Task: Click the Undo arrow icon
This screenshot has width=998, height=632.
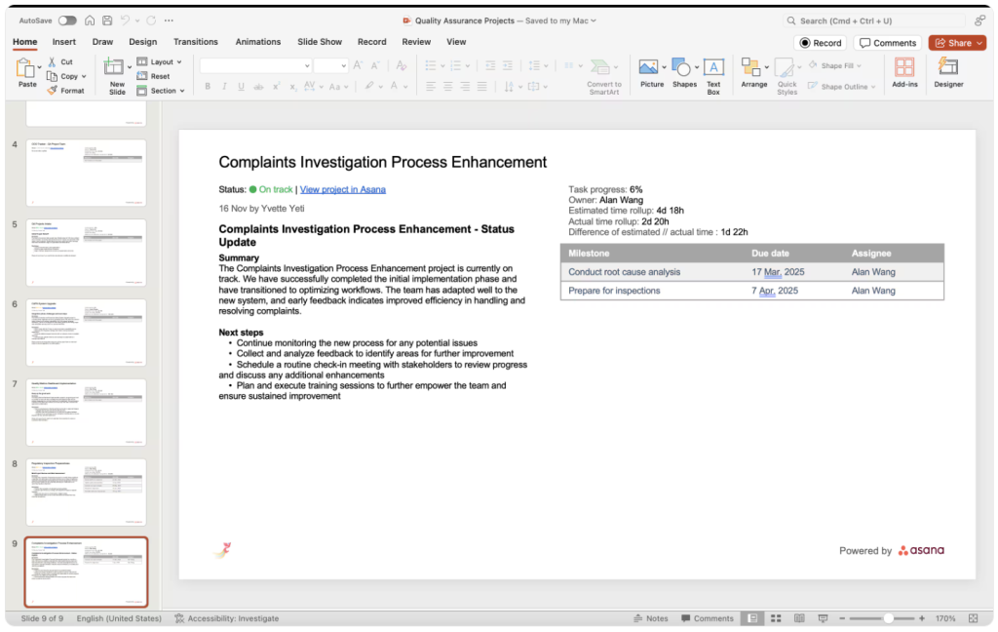Action: click(126, 20)
